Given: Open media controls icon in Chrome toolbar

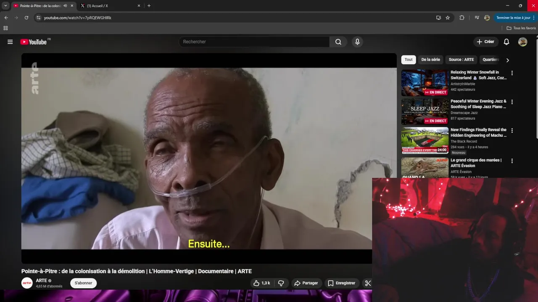Looking at the screenshot, I should click(x=477, y=18).
